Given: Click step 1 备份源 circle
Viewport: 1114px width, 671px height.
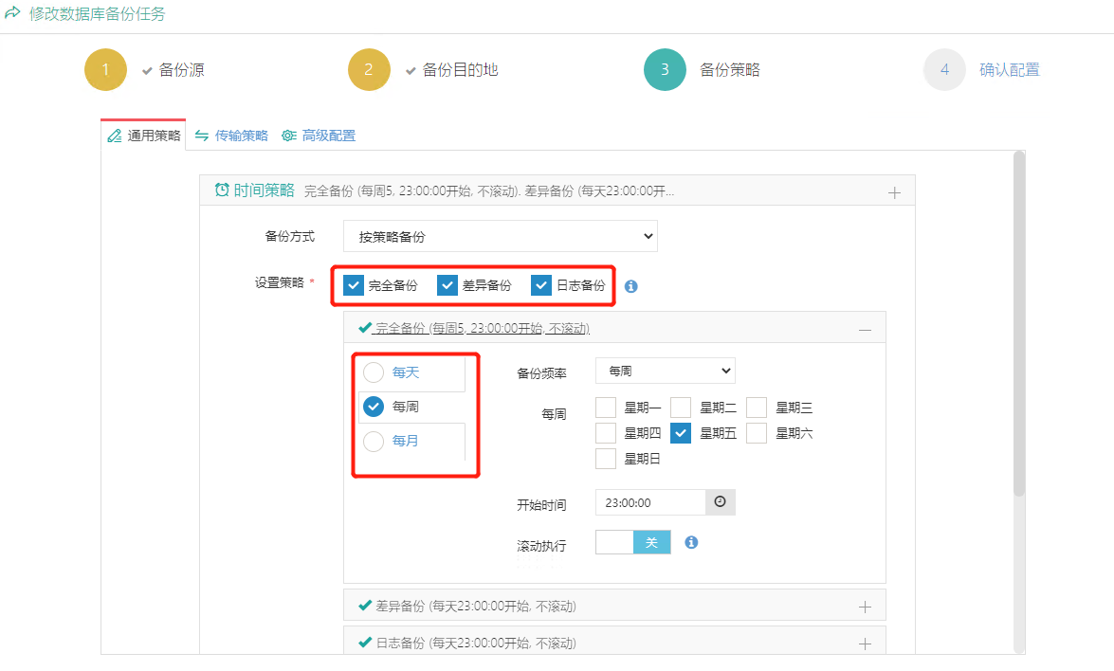Looking at the screenshot, I should (105, 70).
